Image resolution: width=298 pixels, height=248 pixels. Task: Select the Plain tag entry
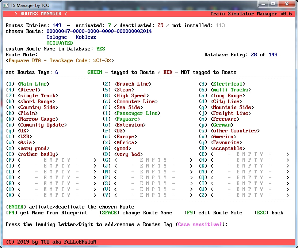[22, 113]
